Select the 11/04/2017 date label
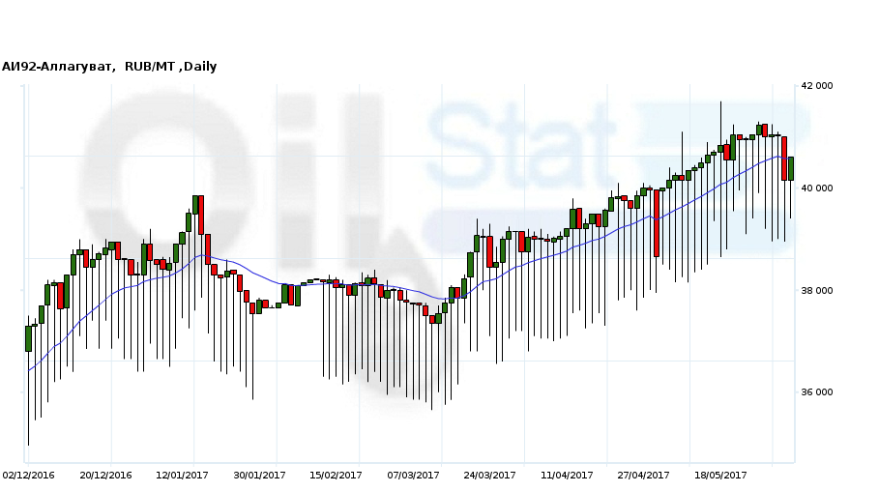Viewport: 879px width, 492px height. [567, 476]
